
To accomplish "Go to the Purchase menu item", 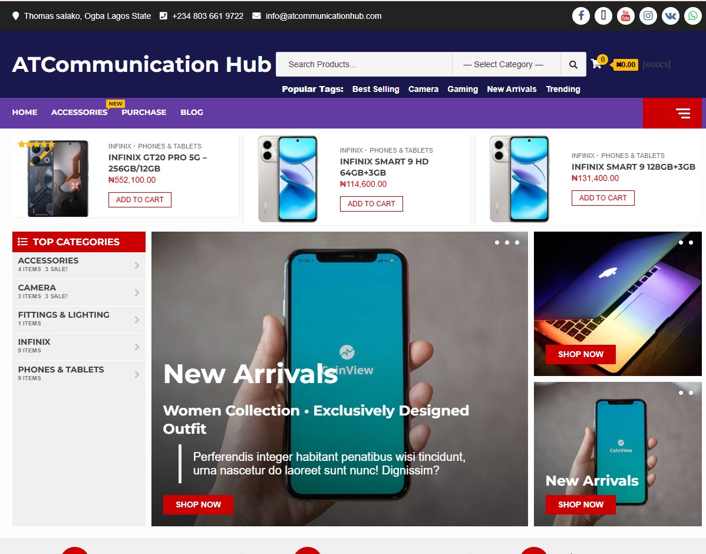I will tap(144, 112).
